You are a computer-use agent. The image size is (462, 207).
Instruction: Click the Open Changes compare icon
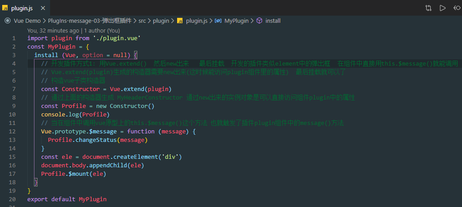tap(428, 8)
